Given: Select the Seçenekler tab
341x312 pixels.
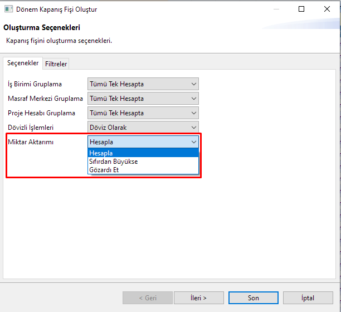Looking at the screenshot, I should 23,63.
